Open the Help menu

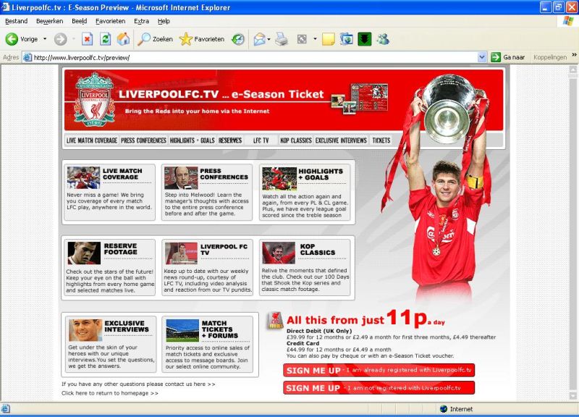(x=164, y=21)
